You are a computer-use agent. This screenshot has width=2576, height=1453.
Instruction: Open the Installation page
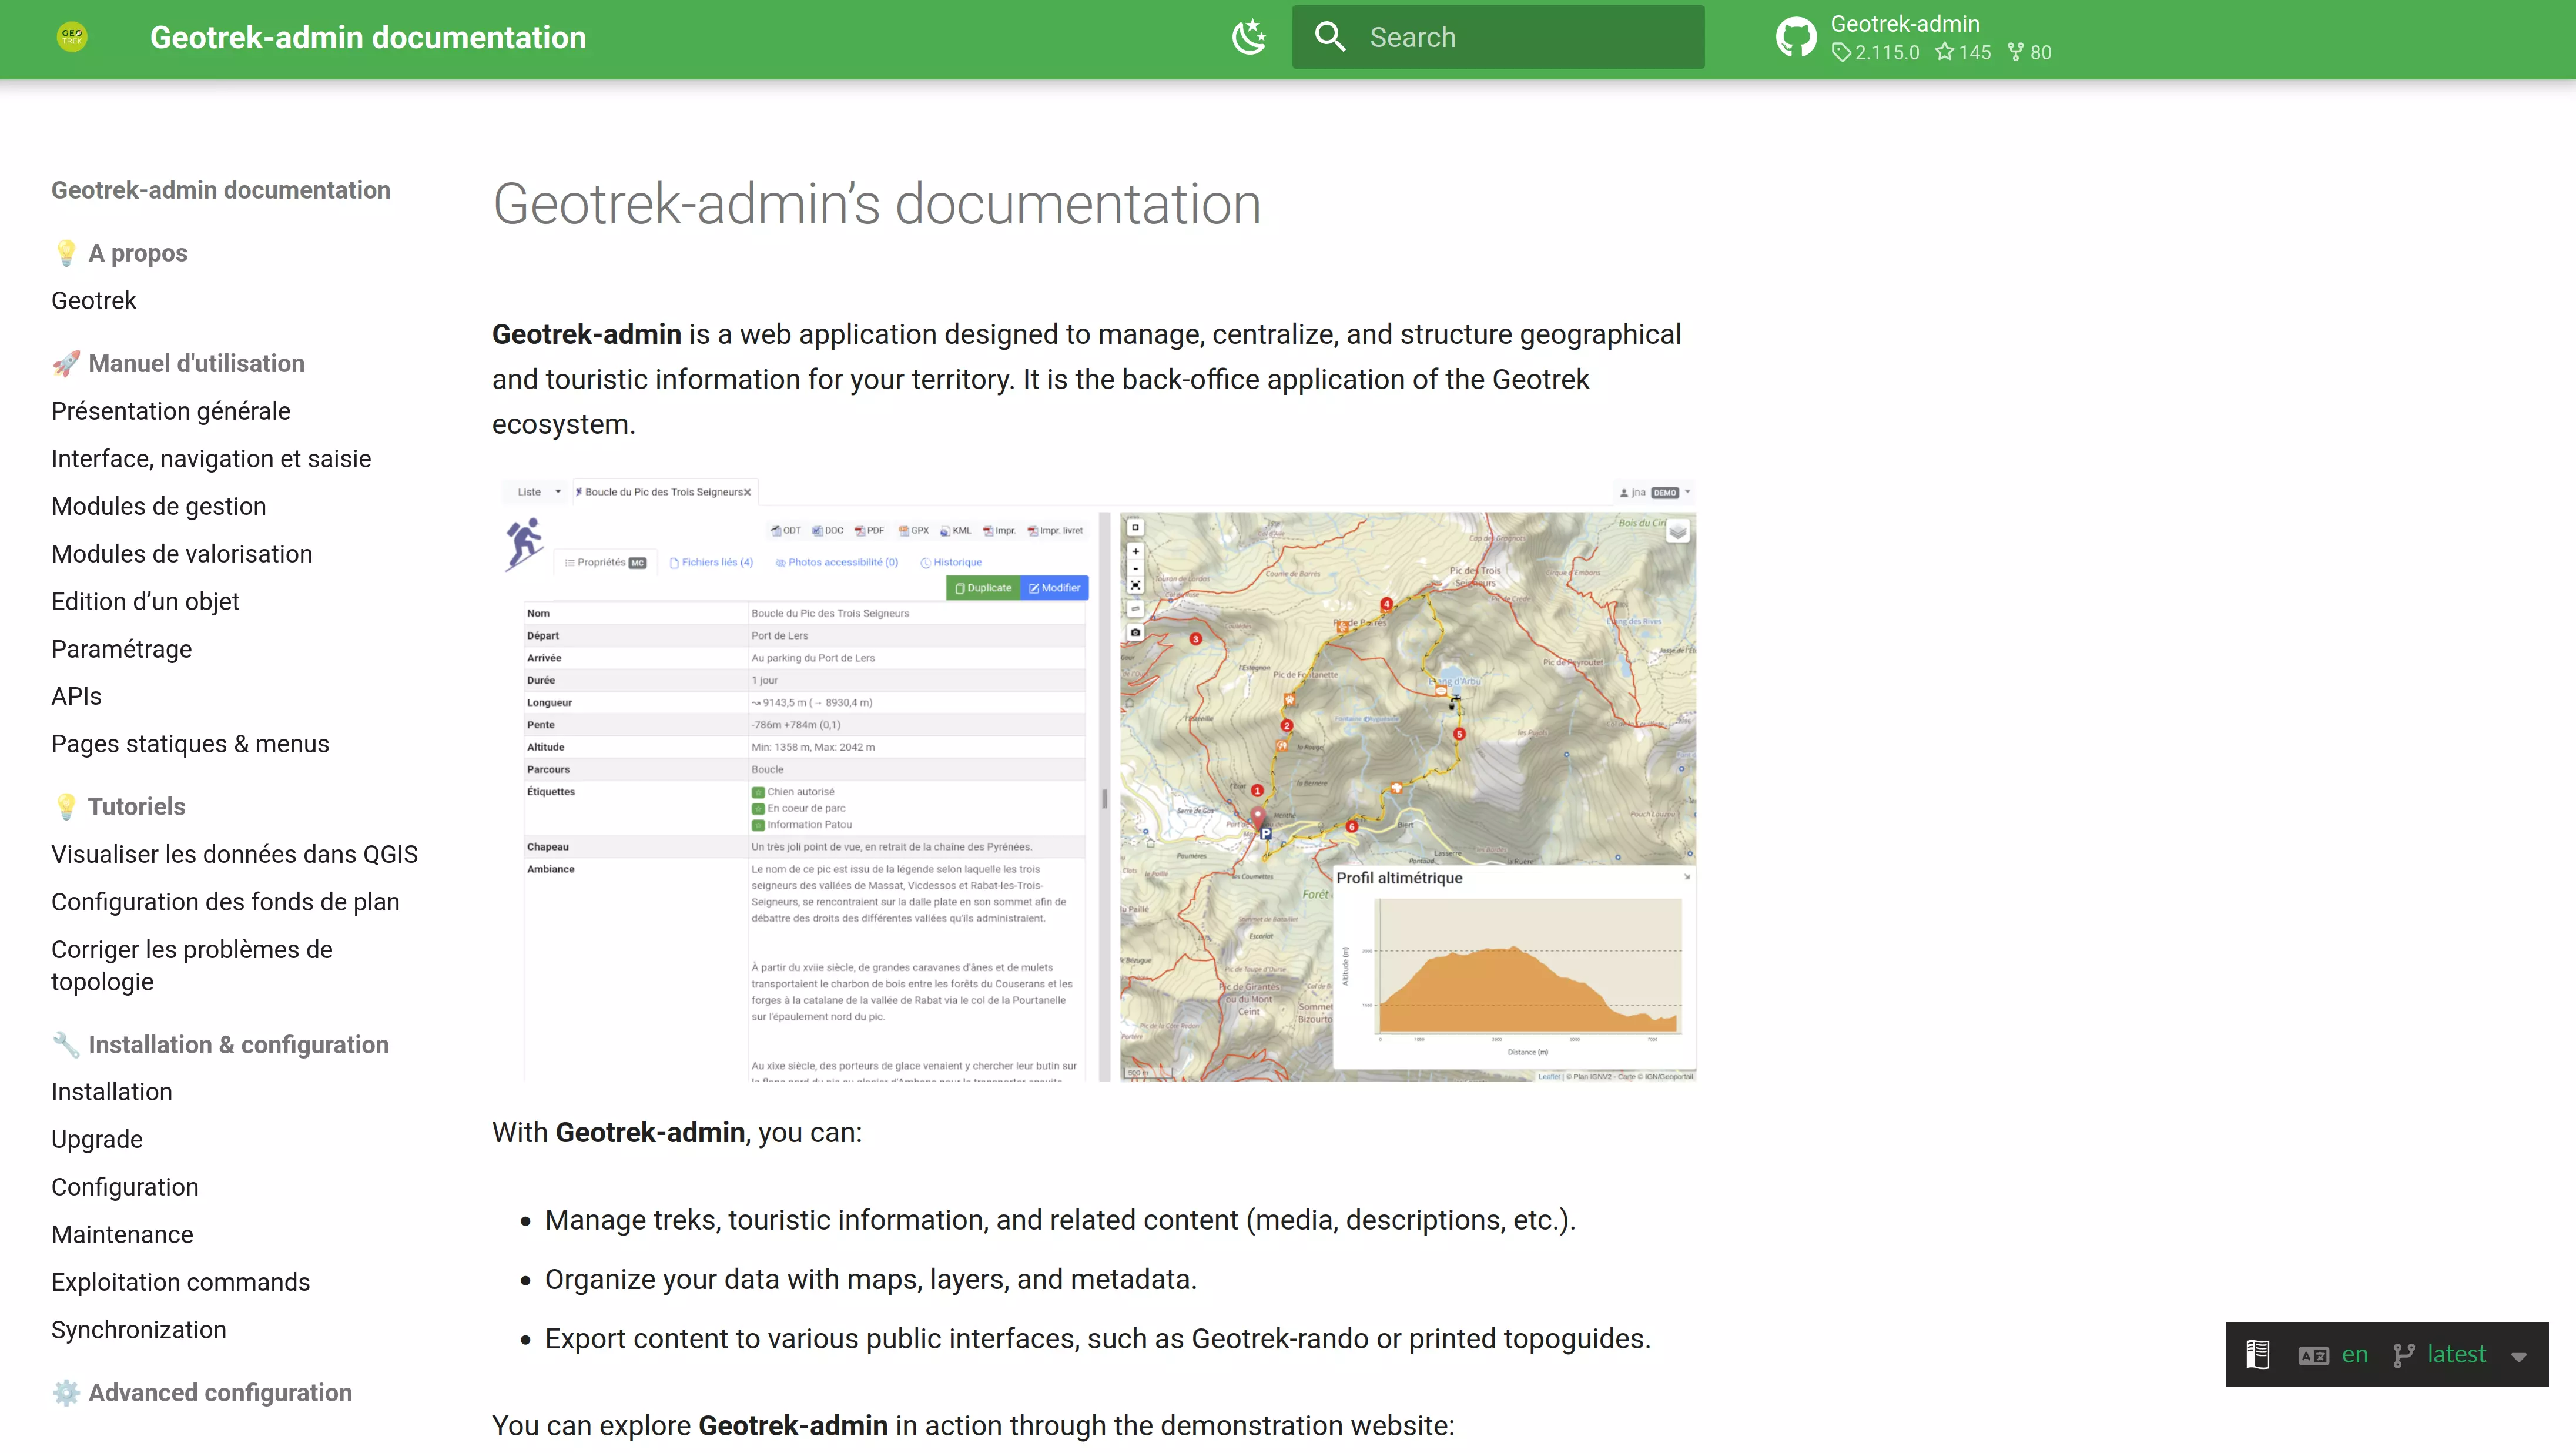pos(112,1092)
